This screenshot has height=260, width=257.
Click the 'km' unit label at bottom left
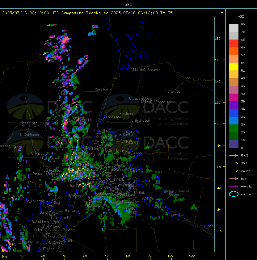click(5, 257)
